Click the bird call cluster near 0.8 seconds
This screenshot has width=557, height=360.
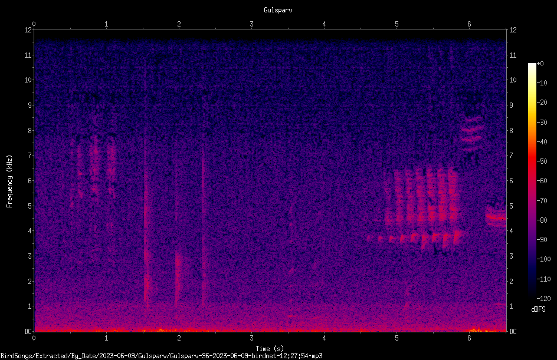click(95, 167)
